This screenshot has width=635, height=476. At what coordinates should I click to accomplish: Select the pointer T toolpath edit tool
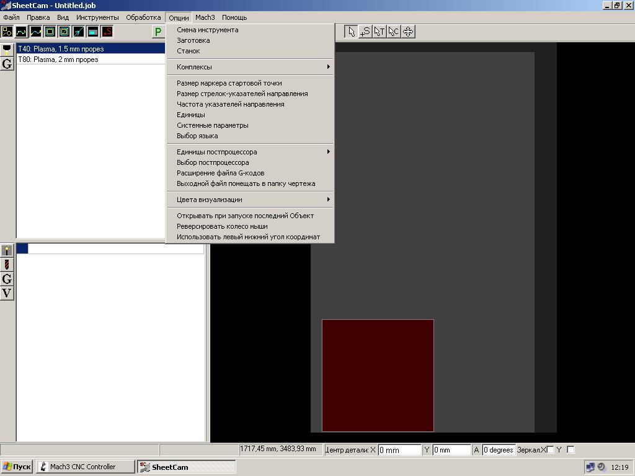pyautogui.click(x=380, y=32)
